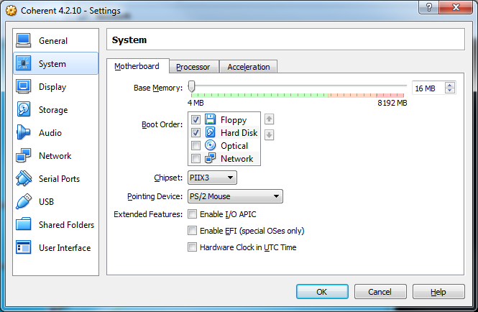
Task: Click the Base Memory slider handle
Action: tap(192, 87)
